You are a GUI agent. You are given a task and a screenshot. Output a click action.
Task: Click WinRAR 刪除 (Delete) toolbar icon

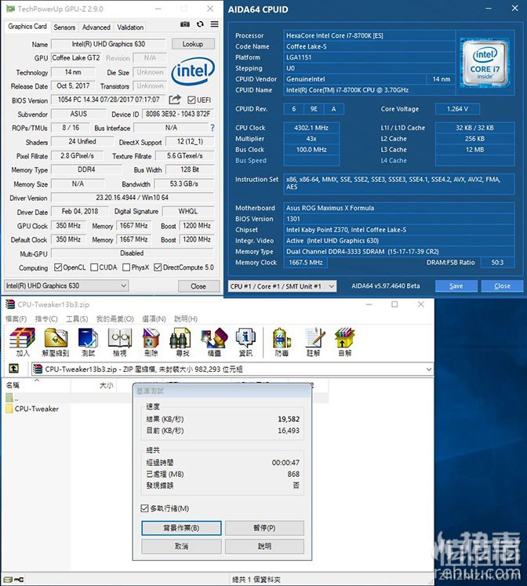pyautogui.click(x=151, y=341)
